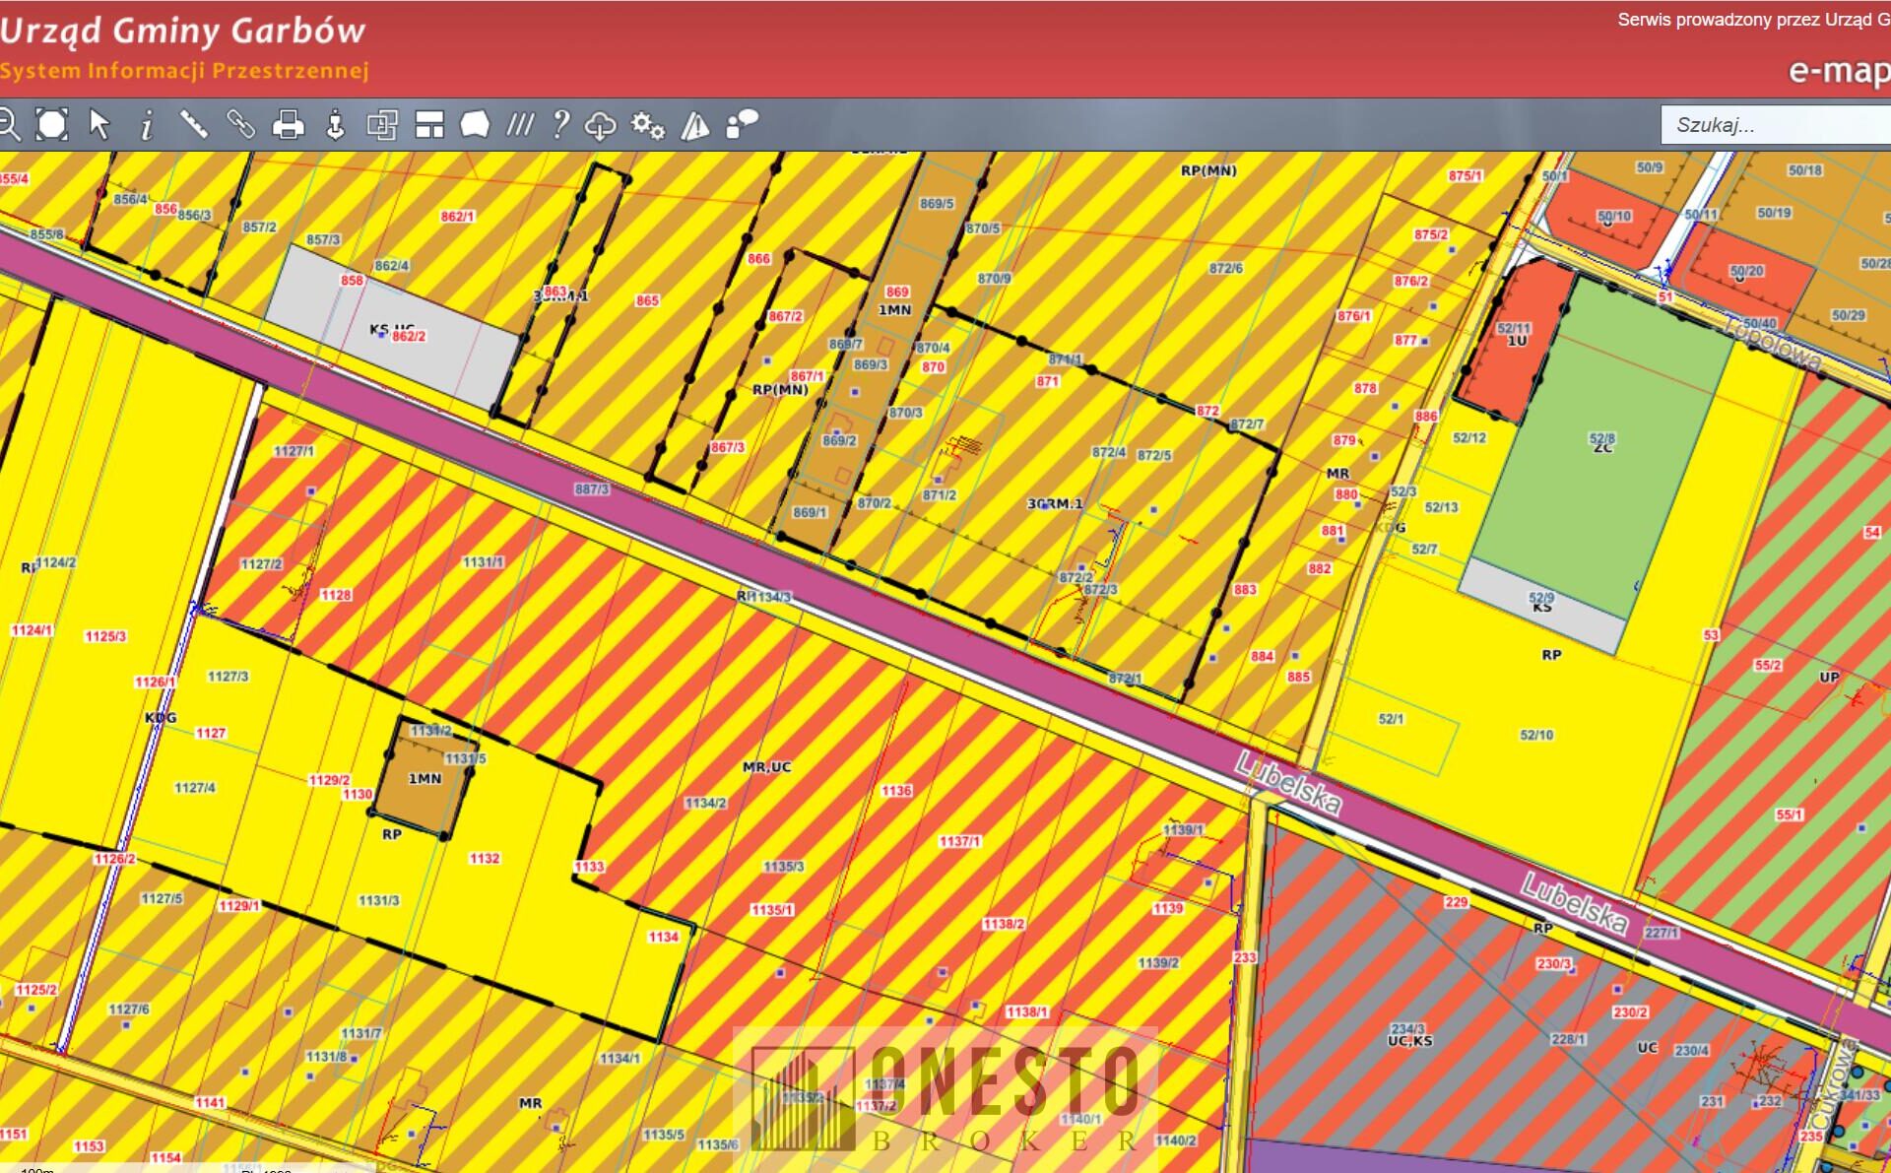Image resolution: width=1891 pixels, height=1173 pixels.
Task: Open settings with the gears icon
Action: (647, 125)
